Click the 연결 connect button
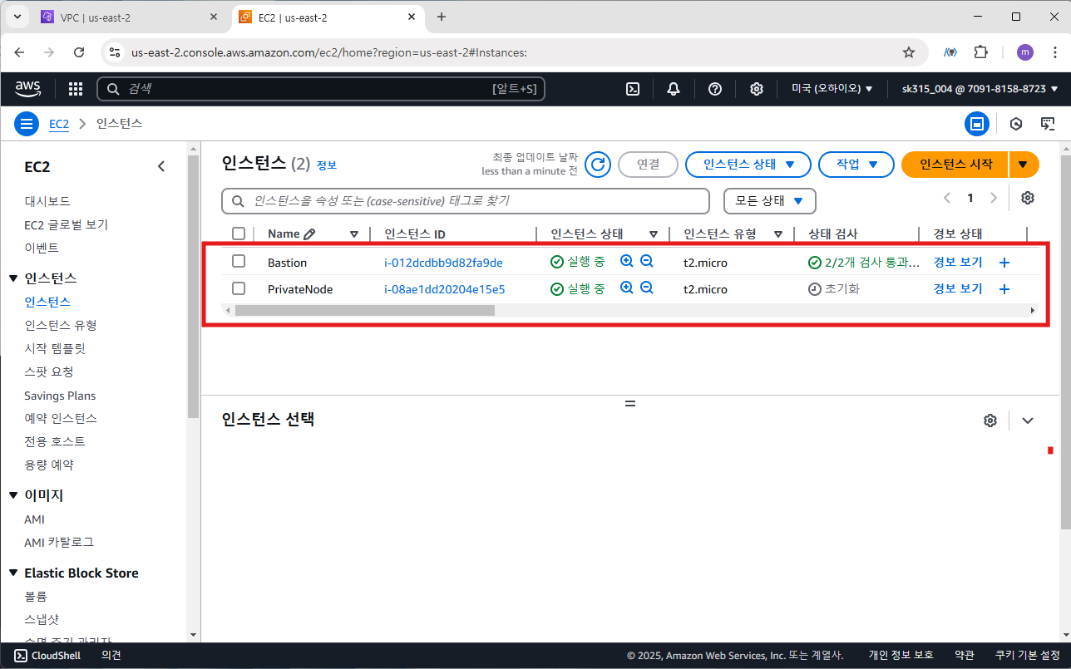Screen dimensions: 1071x669 (648, 165)
